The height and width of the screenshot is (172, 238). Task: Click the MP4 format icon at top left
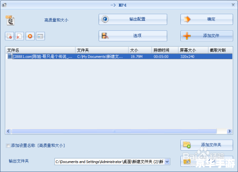click(x=10, y=20)
